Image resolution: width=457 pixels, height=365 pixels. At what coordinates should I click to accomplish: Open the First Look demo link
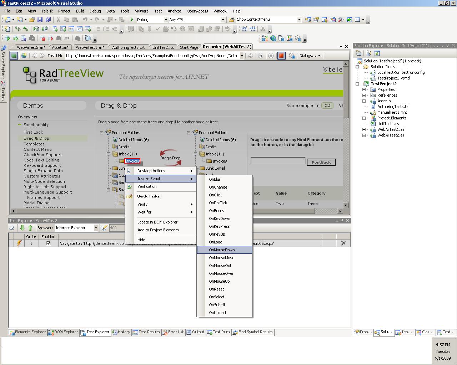[33, 132]
